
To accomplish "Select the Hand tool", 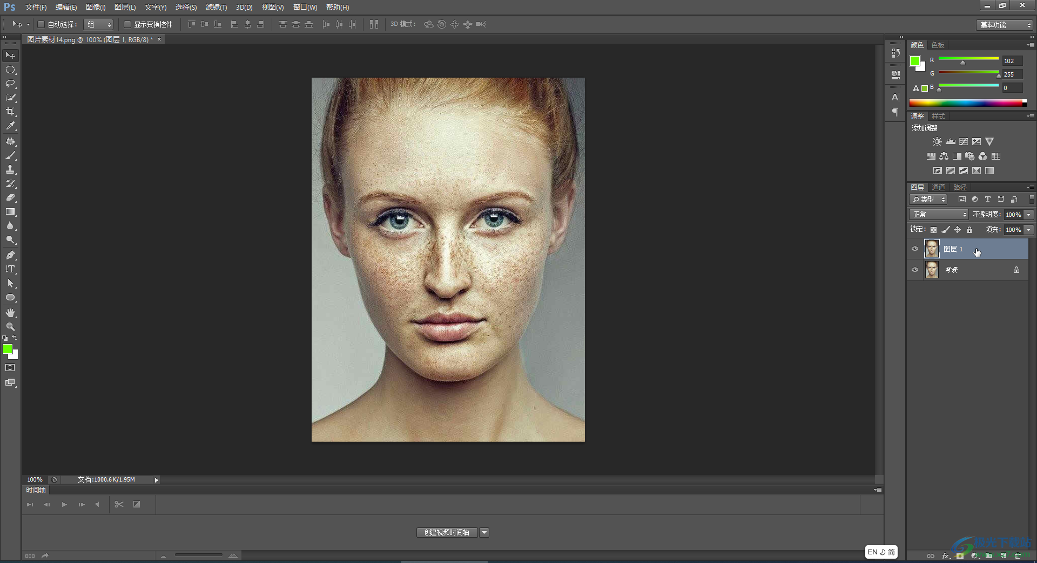I will pos(10,313).
